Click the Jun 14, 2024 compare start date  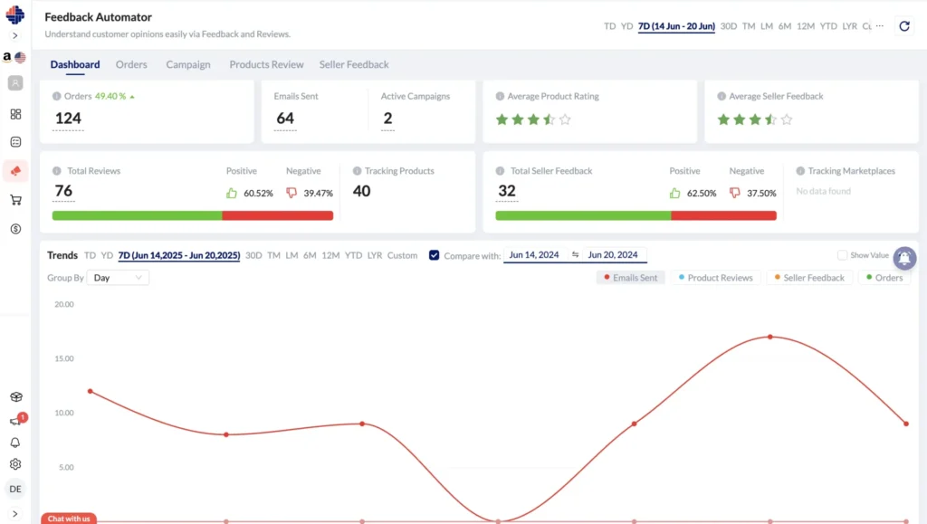(x=534, y=254)
